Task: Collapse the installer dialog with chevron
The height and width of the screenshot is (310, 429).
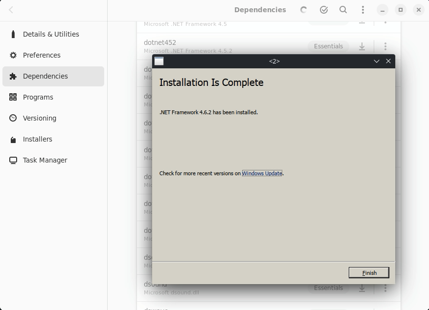Action: tap(377, 61)
